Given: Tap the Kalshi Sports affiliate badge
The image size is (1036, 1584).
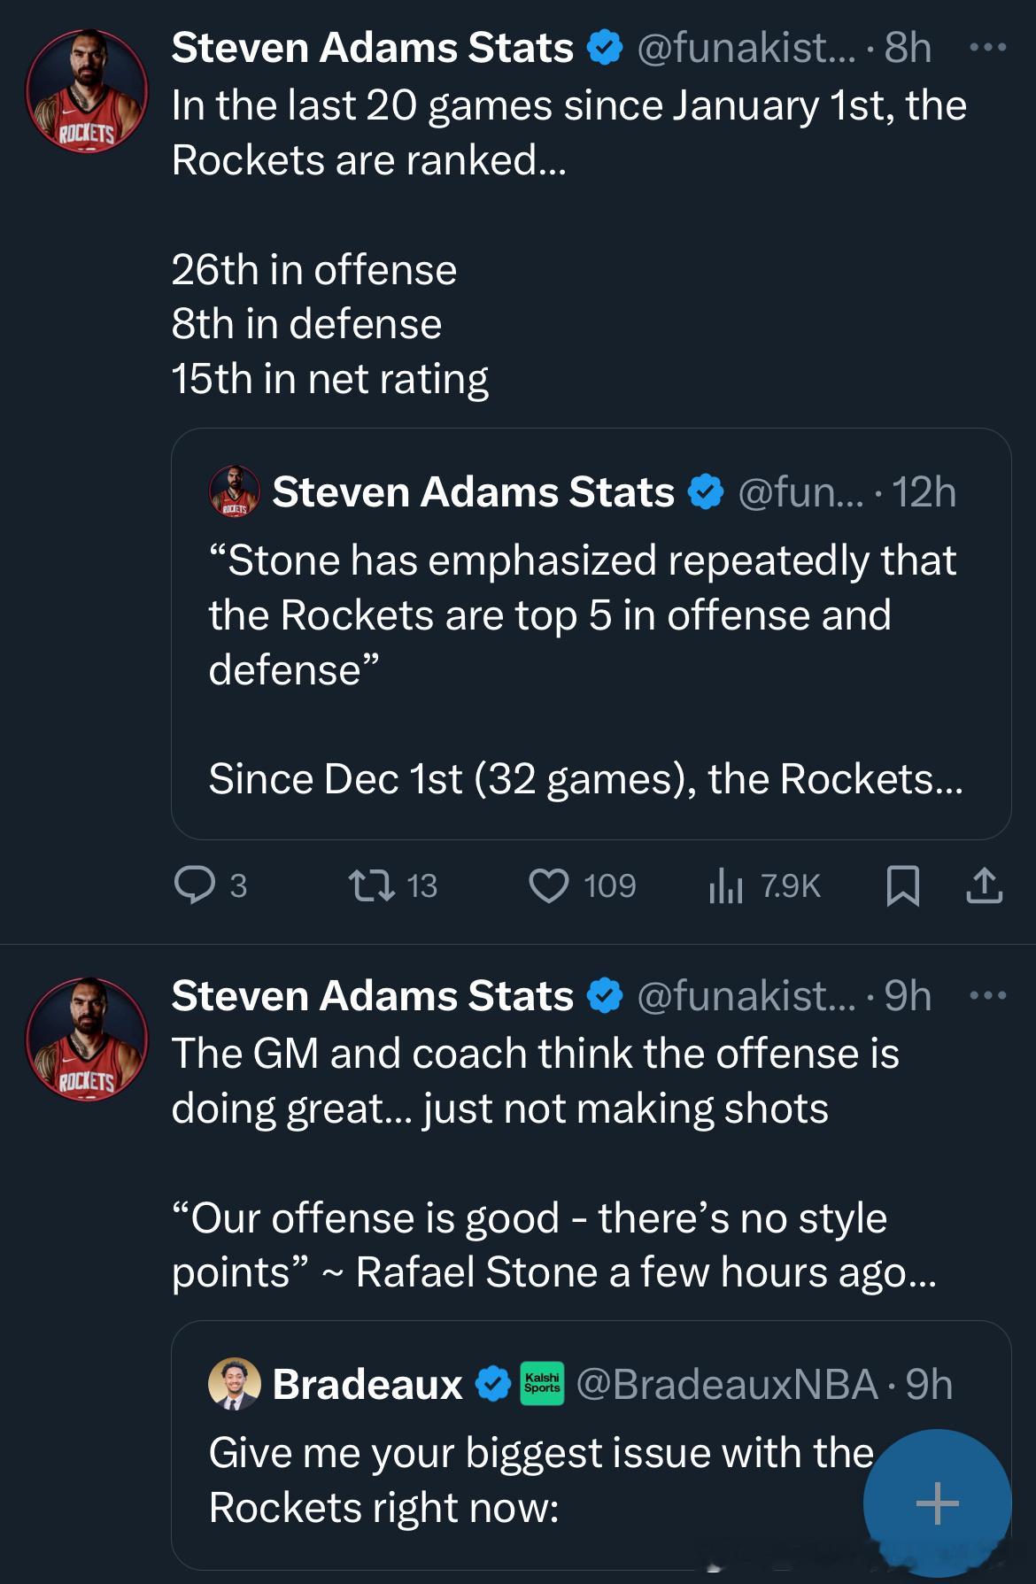Looking at the screenshot, I should [542, 1383].
